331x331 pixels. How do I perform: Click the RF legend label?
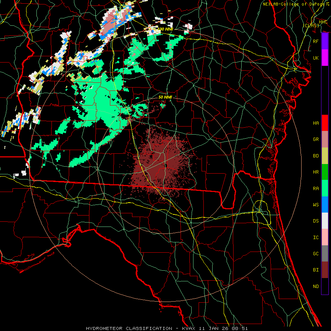[316, 41]
